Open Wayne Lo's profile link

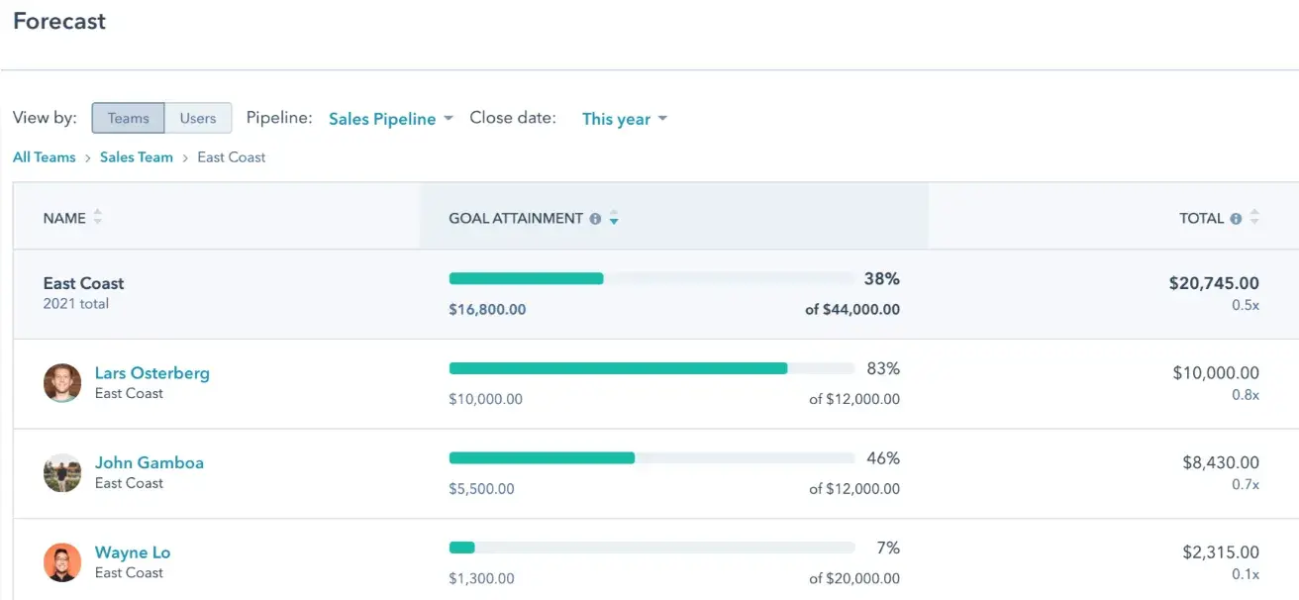pyautogui.click(x=133, y=552)
